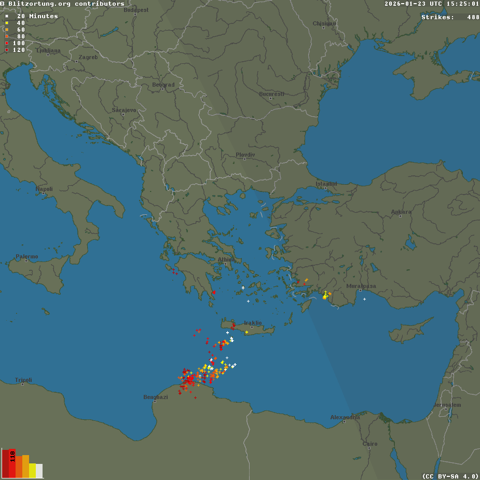The width and height of the screenshot is (480, 480).
Task: Click the CC BY-SA 4.0 license label
Action: 450,476
